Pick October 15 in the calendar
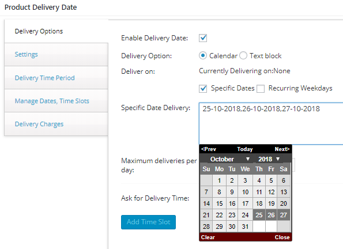 point(219,203)
